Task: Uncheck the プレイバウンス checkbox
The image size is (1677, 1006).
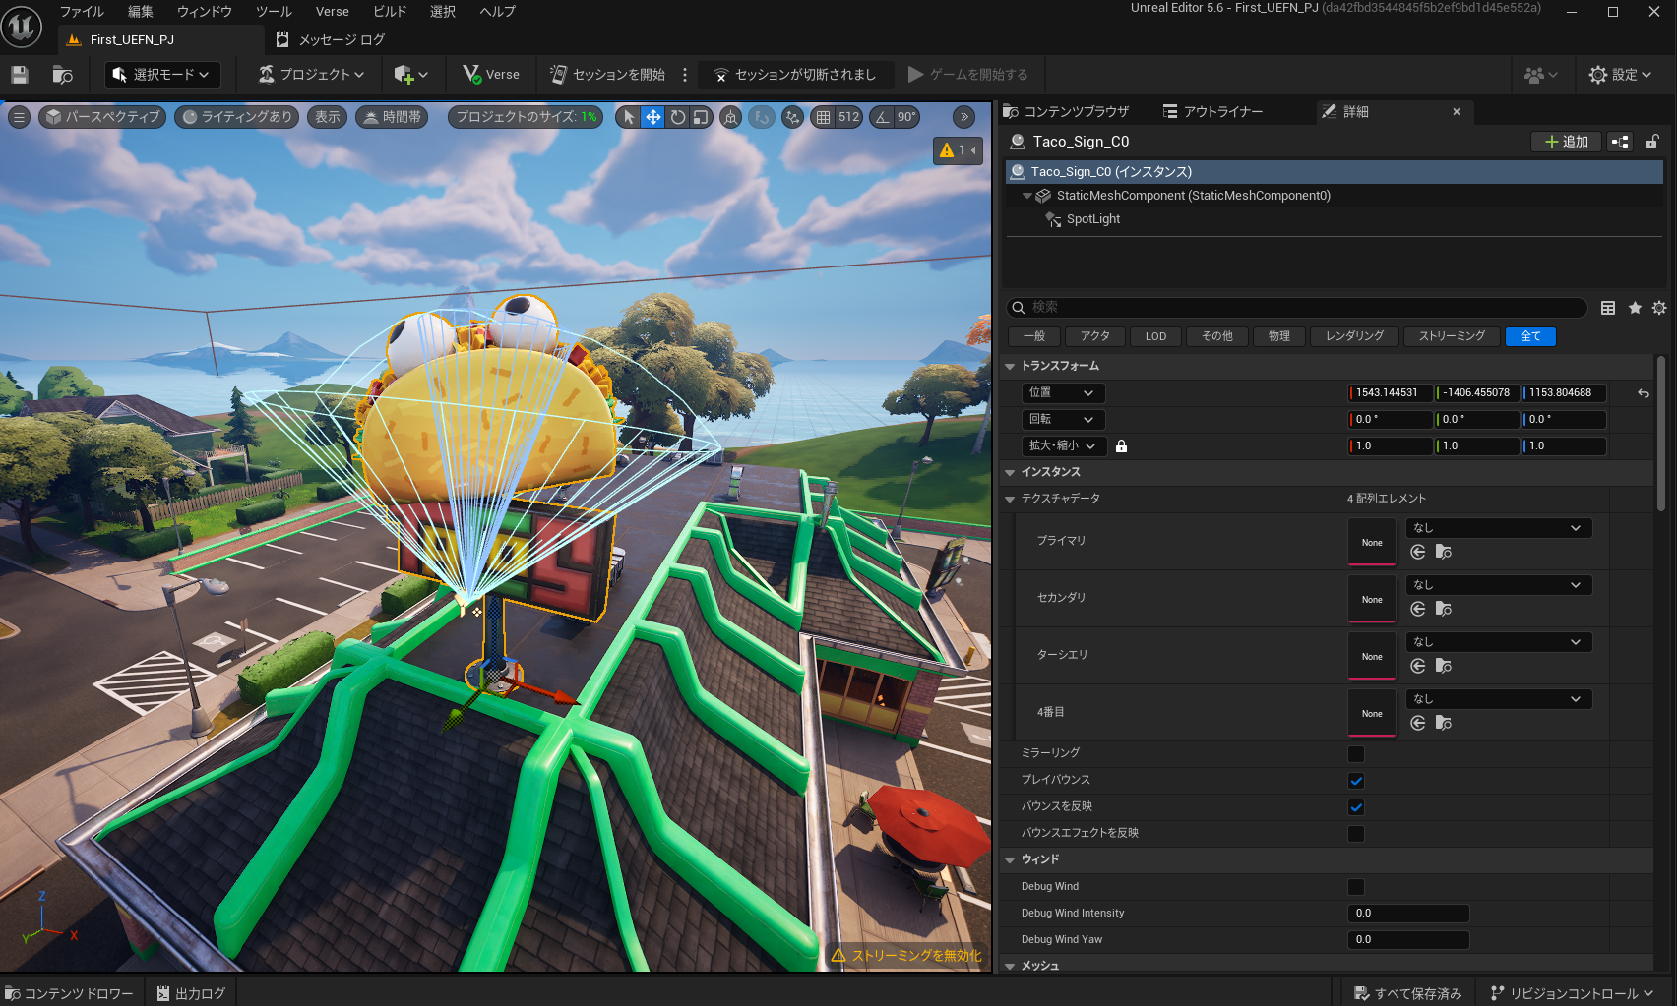Action: (1356, 781)
